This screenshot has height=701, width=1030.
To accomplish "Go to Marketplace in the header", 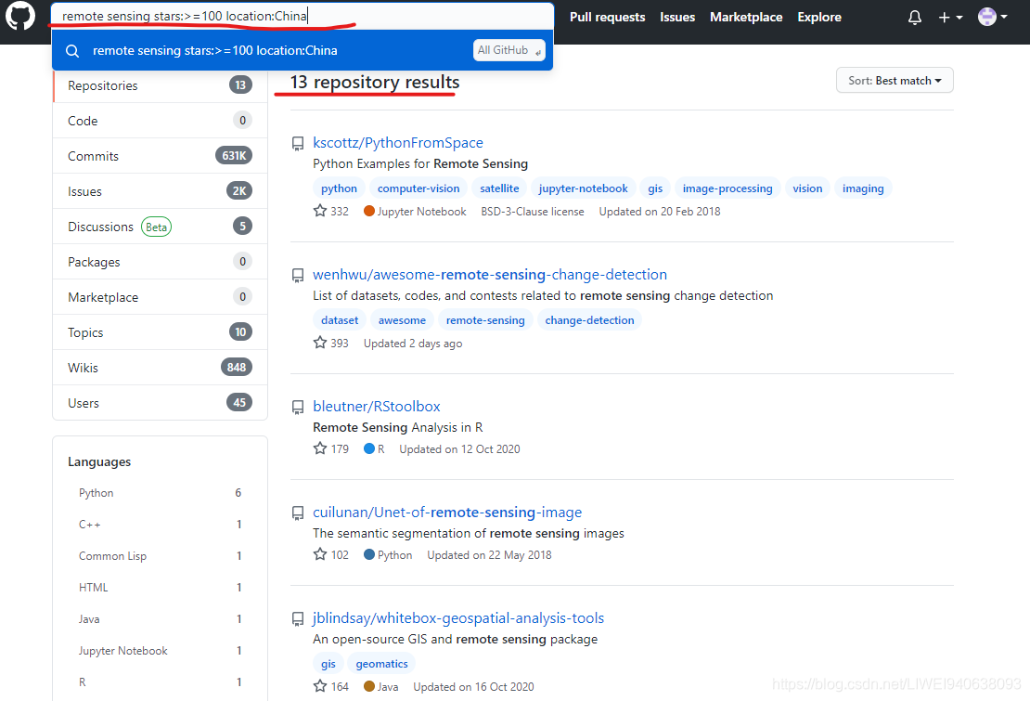I will point(745,17).
